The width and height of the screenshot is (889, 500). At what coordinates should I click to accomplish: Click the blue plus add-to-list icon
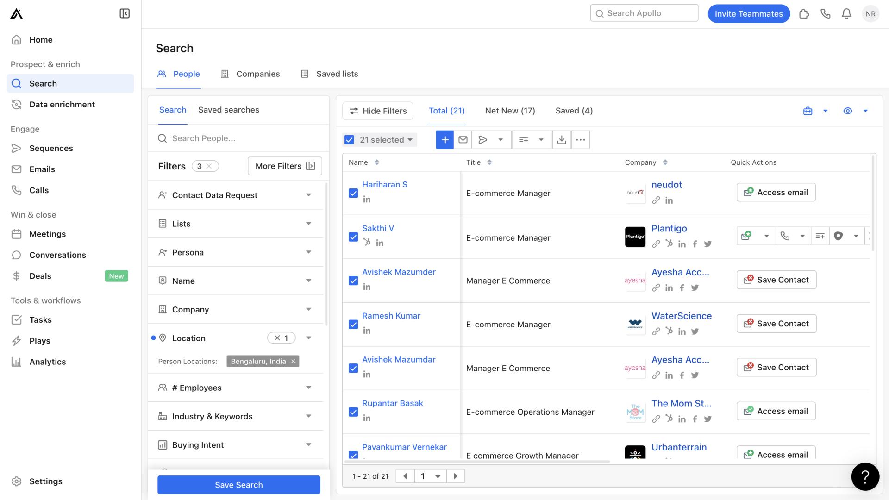444,140
